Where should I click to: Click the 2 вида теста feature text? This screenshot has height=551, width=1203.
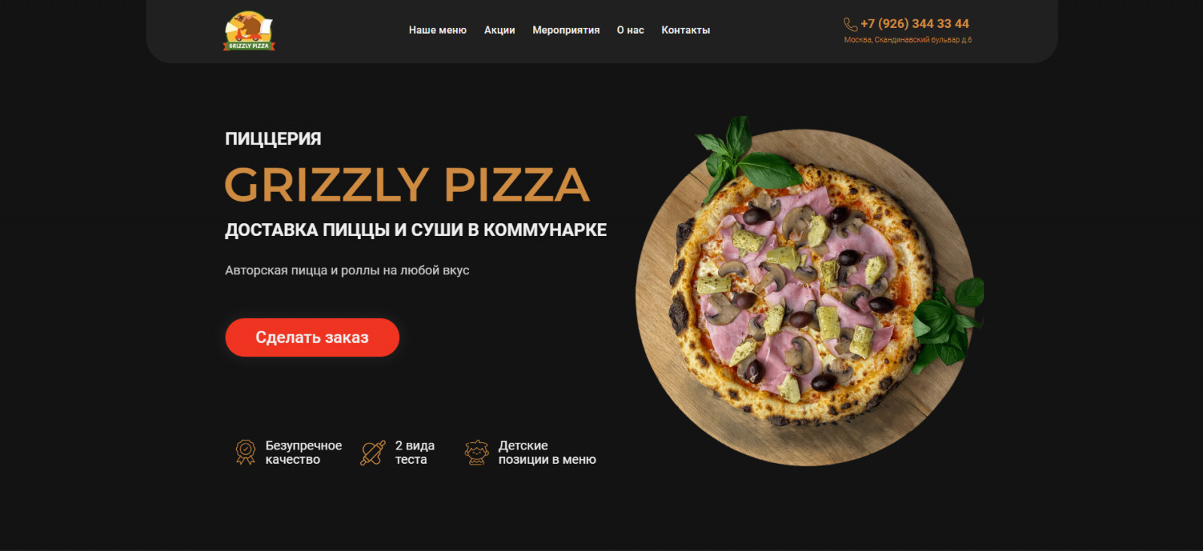point(414,453)
